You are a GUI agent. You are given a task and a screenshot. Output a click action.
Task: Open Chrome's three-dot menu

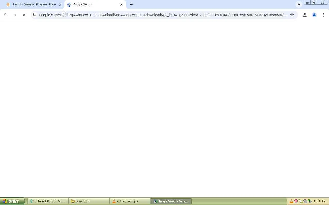323,15
